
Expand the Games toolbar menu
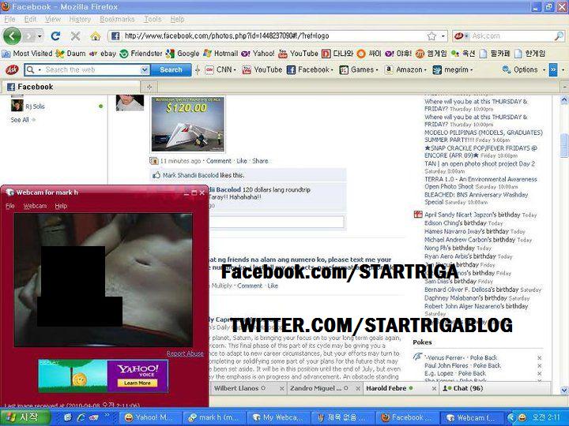[377, 69]
